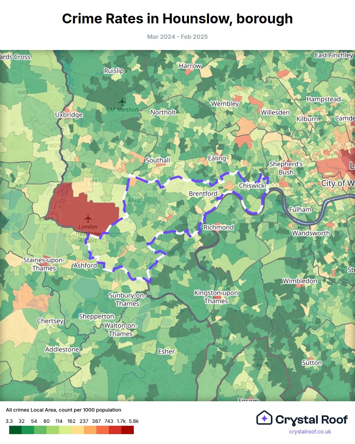Select the Richmond label on map
The width and height of the screenshot is (355, 444).
click(x=218, y=227)
